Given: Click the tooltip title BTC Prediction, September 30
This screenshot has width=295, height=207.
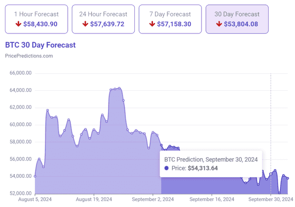Looking at the screenshot, I should click(211, 159).
